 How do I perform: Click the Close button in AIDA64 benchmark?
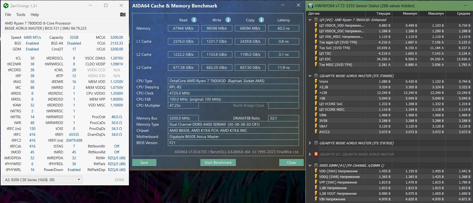[291, 162]
